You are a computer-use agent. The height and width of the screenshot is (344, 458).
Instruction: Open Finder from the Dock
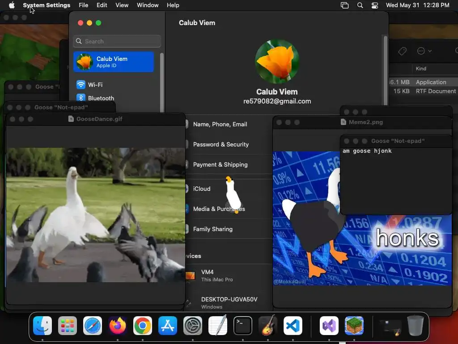(x=42, y=326)
